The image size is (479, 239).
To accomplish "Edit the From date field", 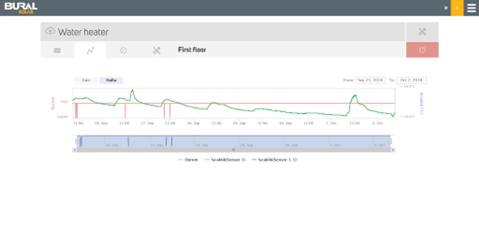I will click(370, 80).
